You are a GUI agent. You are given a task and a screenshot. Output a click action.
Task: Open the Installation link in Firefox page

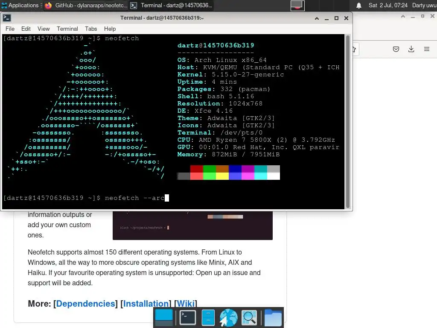tap(146, 304)
